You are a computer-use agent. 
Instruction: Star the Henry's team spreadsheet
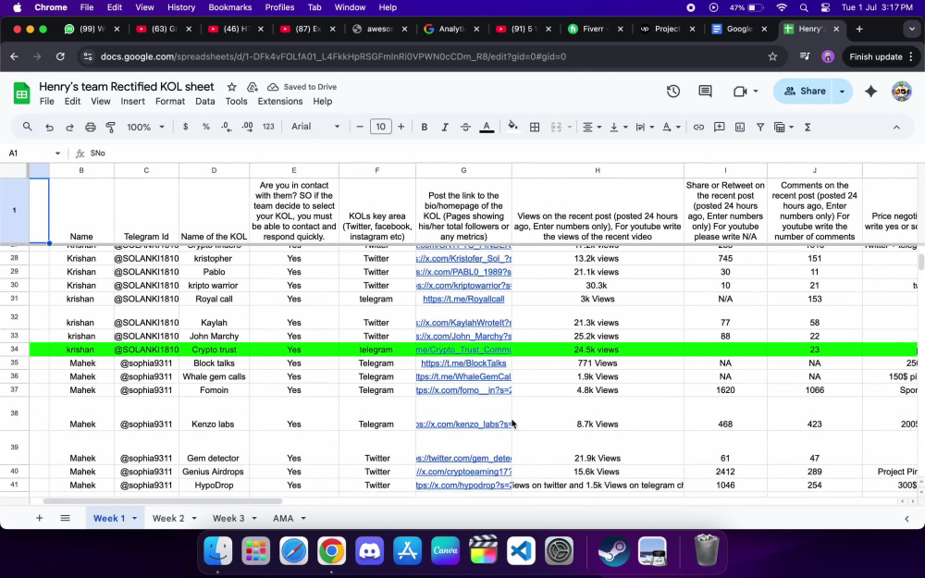pyautogui.click(x=232, y=87)
